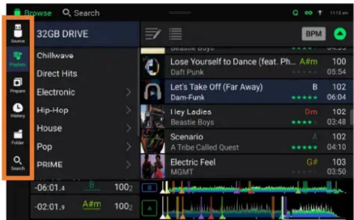Click the star rating of Scenario
This screenshot has width=354, height=220.
point(304,148)
